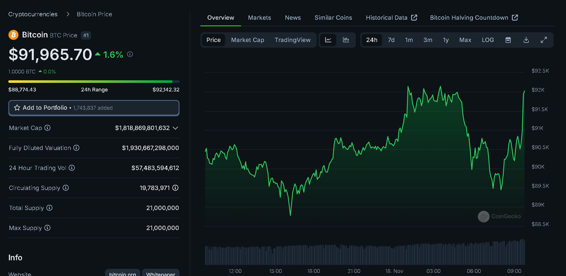Click the volume bars below the chart
Image resolution: width=566 pixels, height=276 pixels.
point(365,252)
